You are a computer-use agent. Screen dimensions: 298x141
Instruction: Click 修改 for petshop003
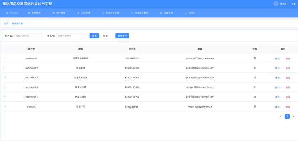[x=277, y=78]
